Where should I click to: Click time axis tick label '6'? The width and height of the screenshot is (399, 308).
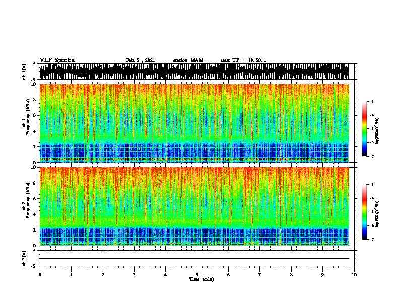[x=229, y=275]
